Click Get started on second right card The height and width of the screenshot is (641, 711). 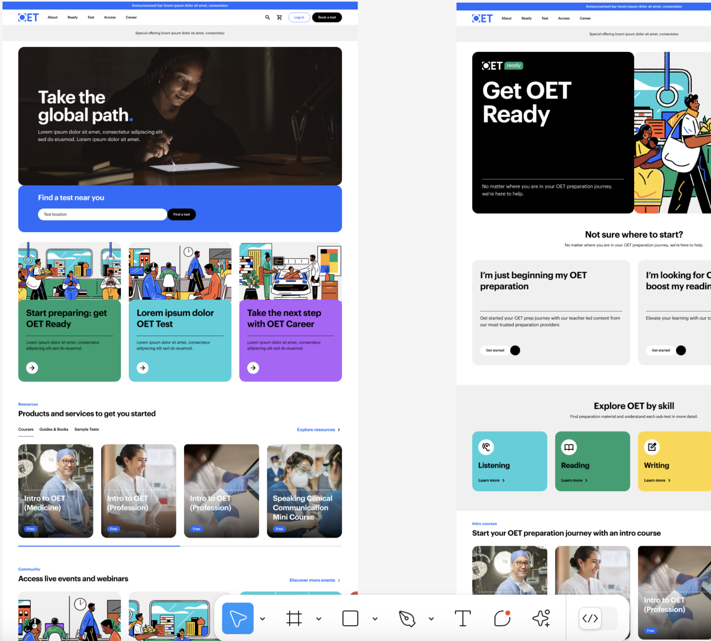[661, 350]
